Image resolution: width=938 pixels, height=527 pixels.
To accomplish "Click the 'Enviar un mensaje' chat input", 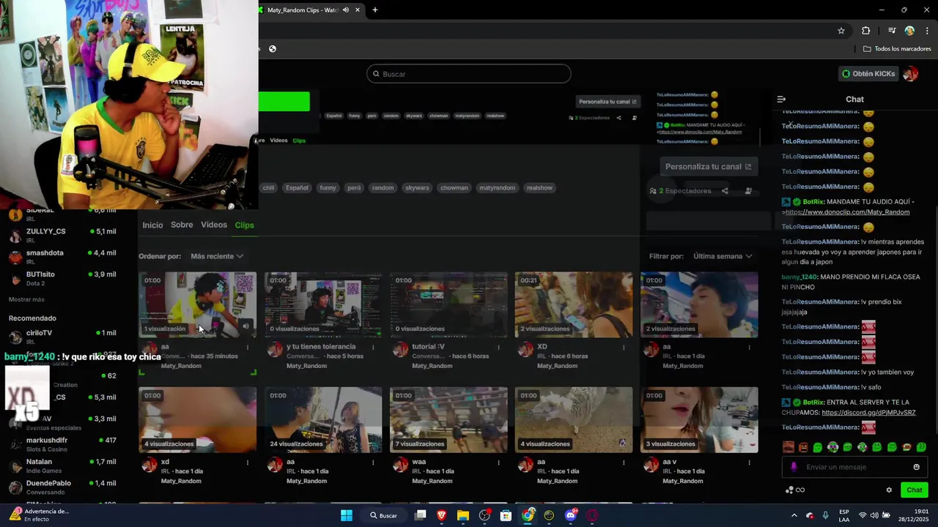I will point(854,467).
